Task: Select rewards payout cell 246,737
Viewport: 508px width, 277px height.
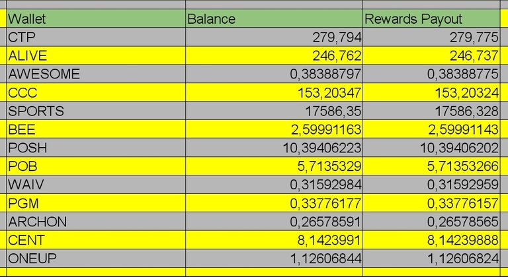Action: coord(431,55)
